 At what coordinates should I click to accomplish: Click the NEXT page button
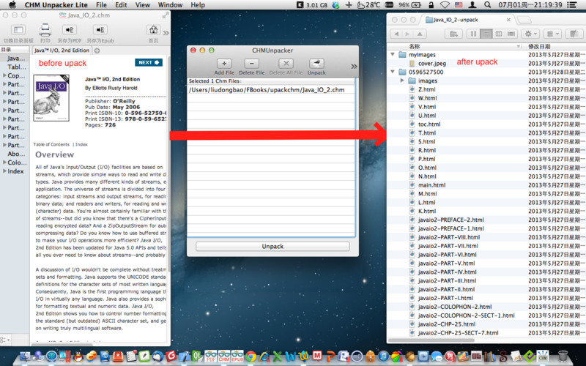point(149,62)
